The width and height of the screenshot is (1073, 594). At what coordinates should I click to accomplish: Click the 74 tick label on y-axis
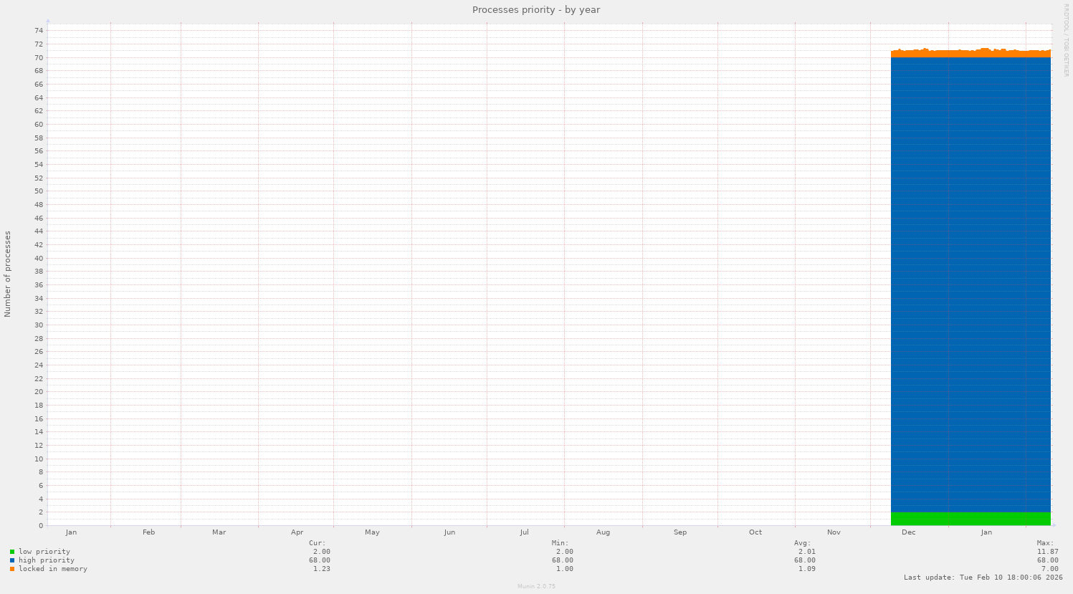click(x=39, y=31)
